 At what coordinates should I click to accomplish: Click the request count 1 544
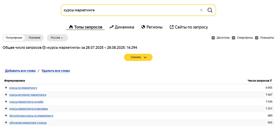coord(269,102)
